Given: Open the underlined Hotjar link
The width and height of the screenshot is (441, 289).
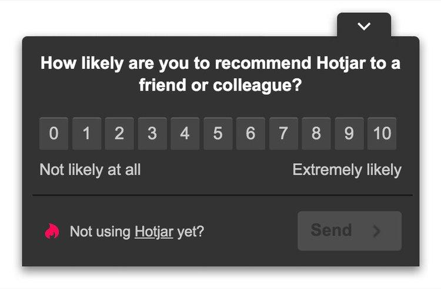Looking at the screenshot, I should [153, 232].
